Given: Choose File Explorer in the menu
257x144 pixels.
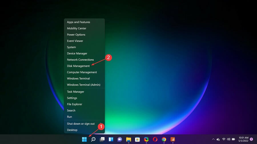Looking at the screenshot, I should [x=84, y=104].
